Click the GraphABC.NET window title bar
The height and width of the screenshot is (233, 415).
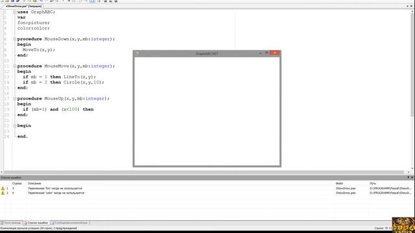[x=207, y=54]
